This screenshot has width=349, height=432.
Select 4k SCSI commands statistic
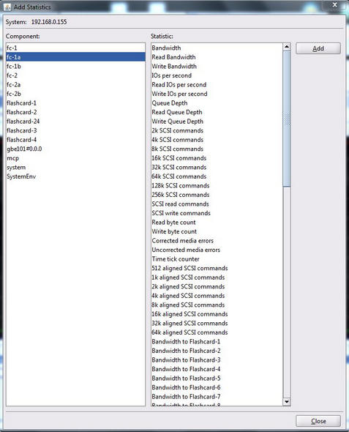[x=217, y=140]
